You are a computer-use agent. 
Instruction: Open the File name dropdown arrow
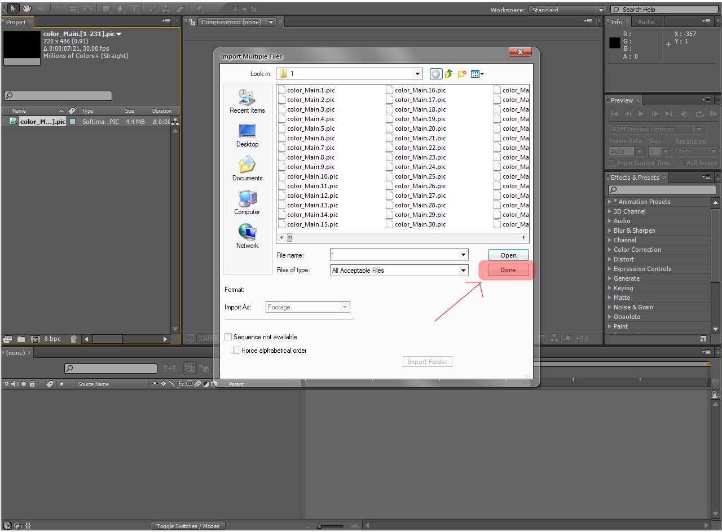(463, 255)
